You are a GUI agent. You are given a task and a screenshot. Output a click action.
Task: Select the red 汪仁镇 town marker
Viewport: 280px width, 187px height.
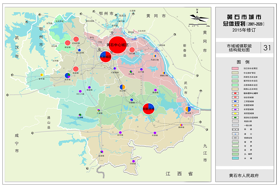click(x=132, y=50)
